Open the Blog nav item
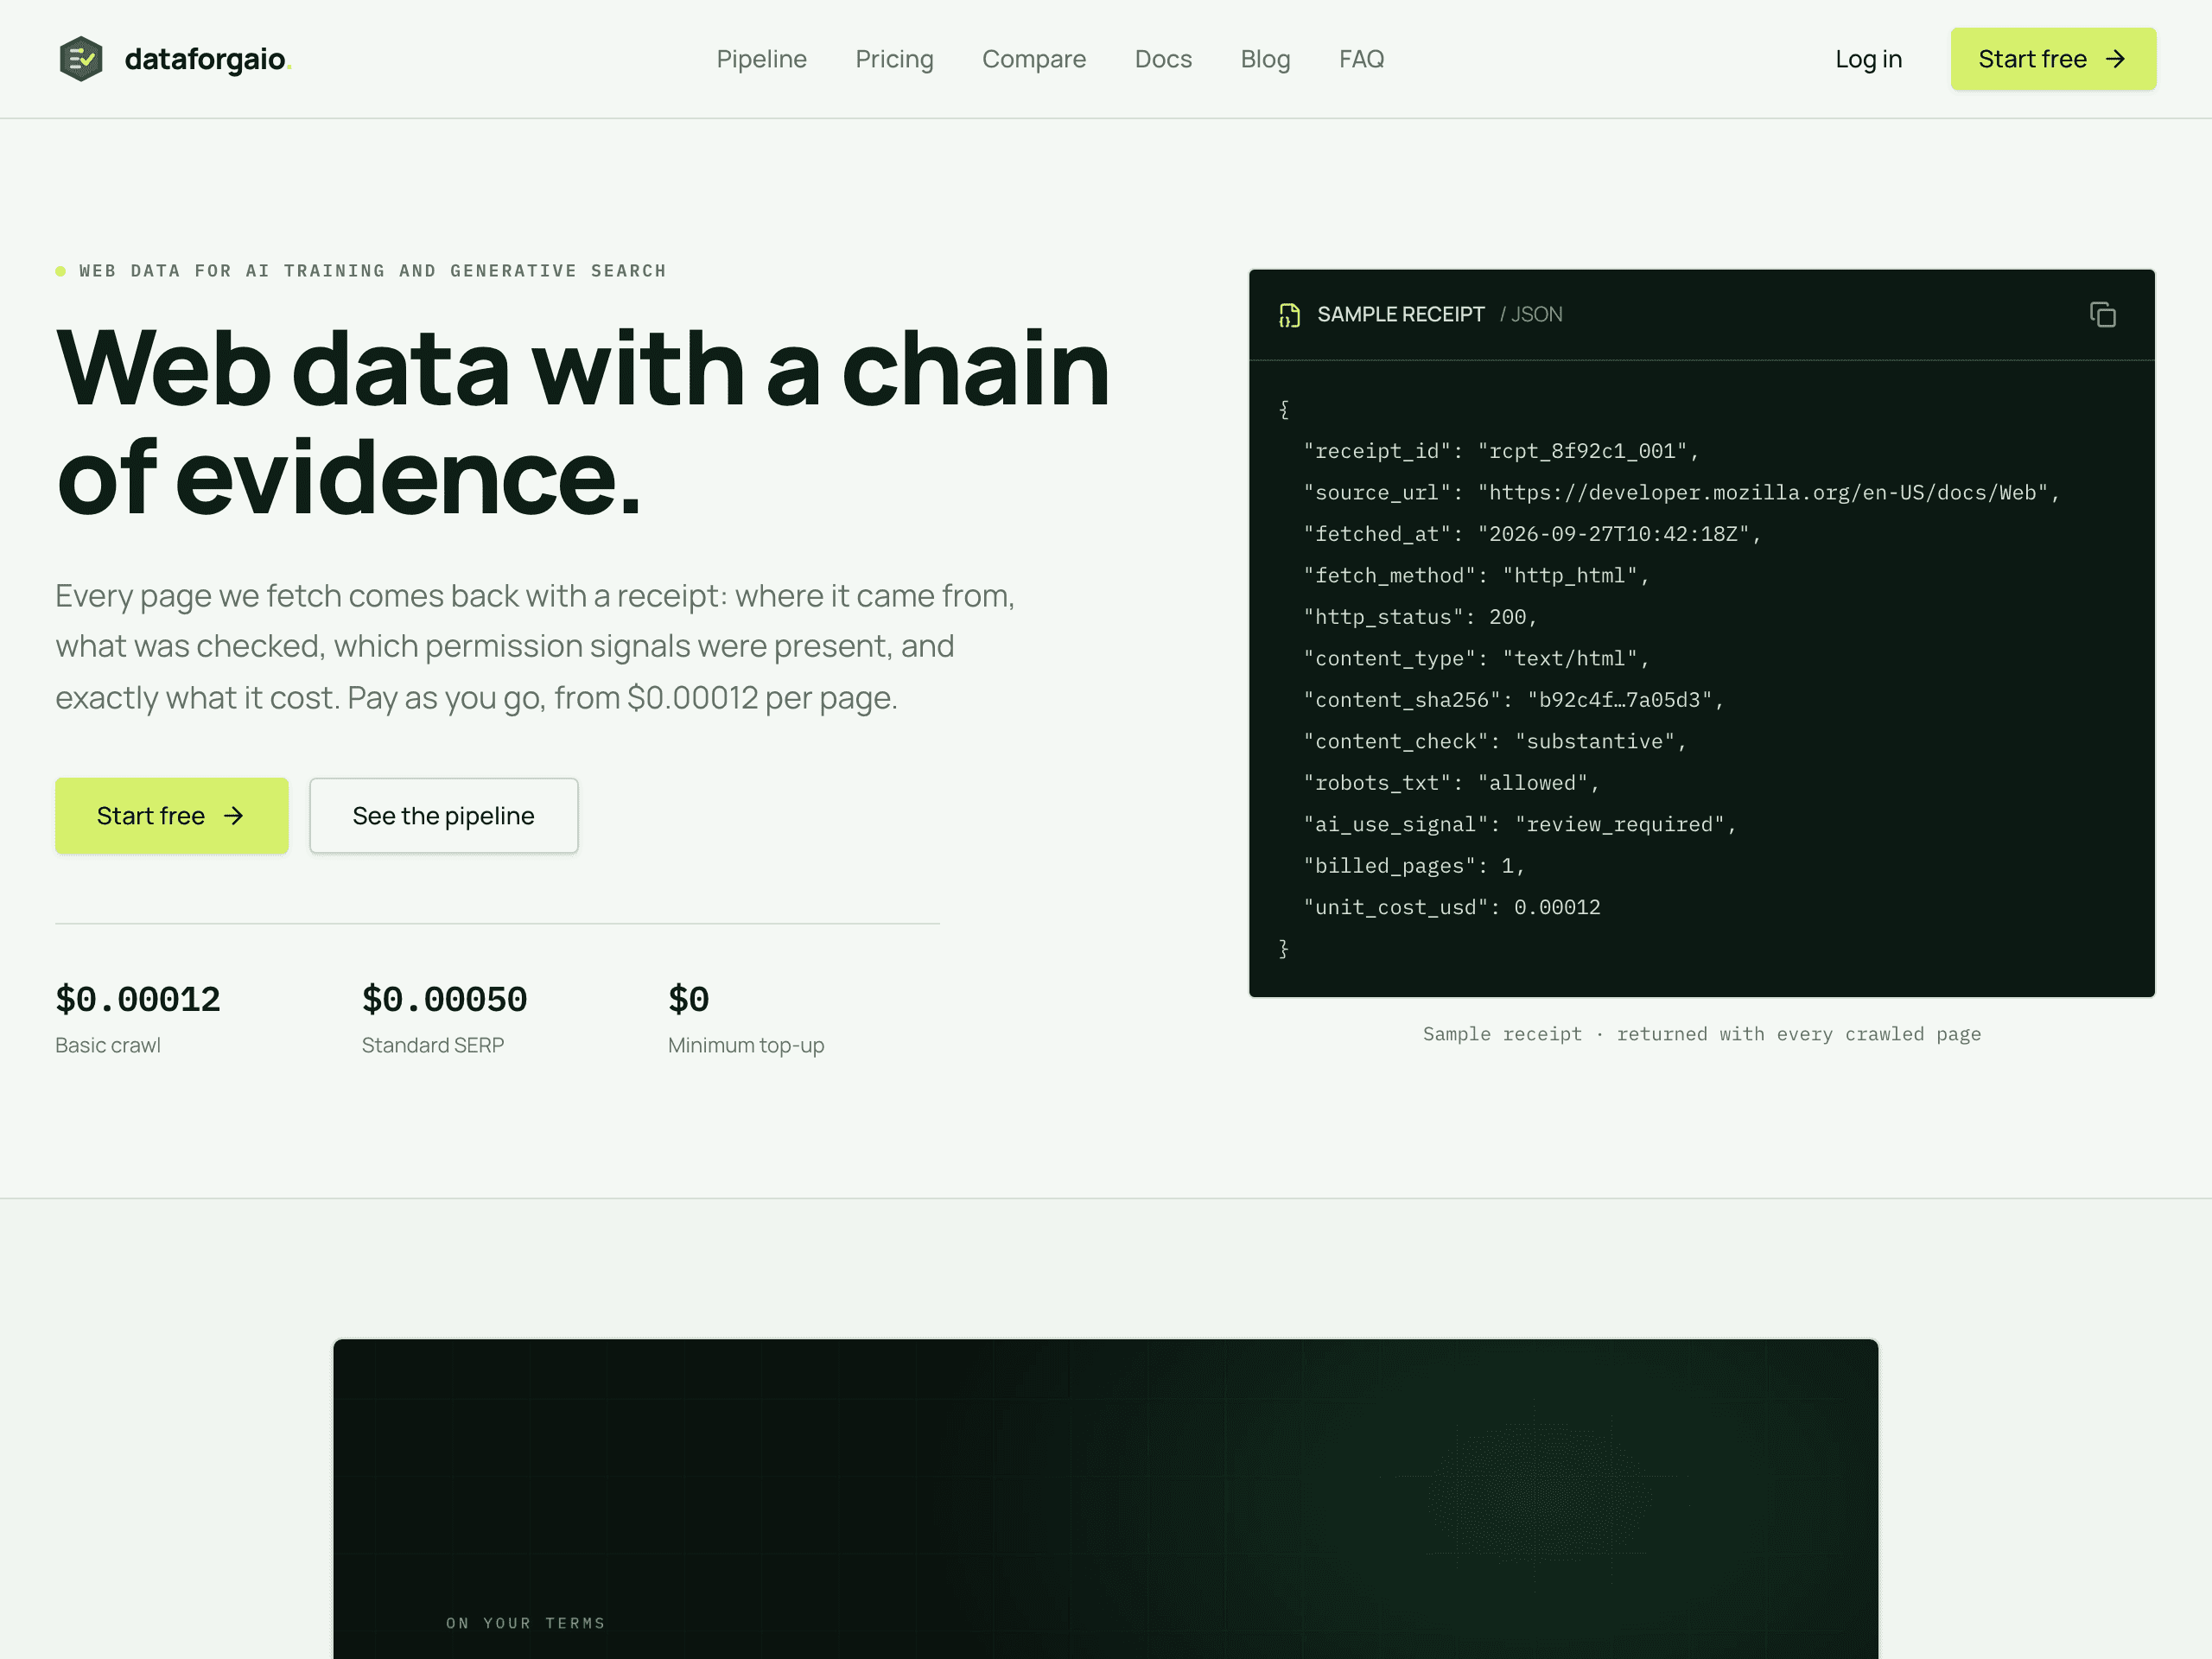 click(x=1265, y=59)
